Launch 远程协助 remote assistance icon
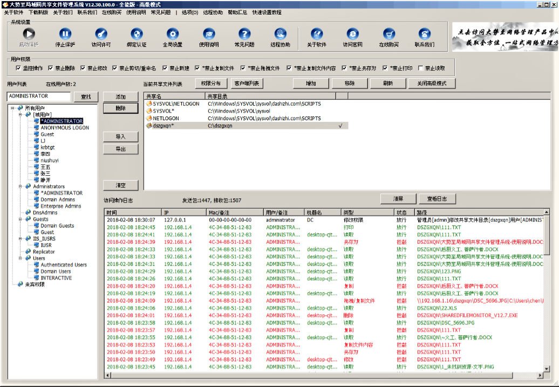Image resolution: width=559 pixels, height=387 pixels. click(280, 34)
